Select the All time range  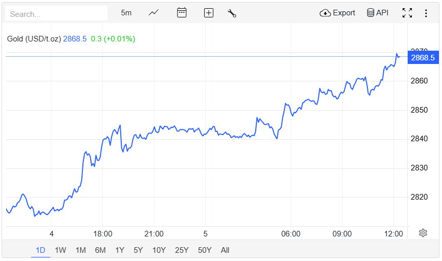click(225, 250)
